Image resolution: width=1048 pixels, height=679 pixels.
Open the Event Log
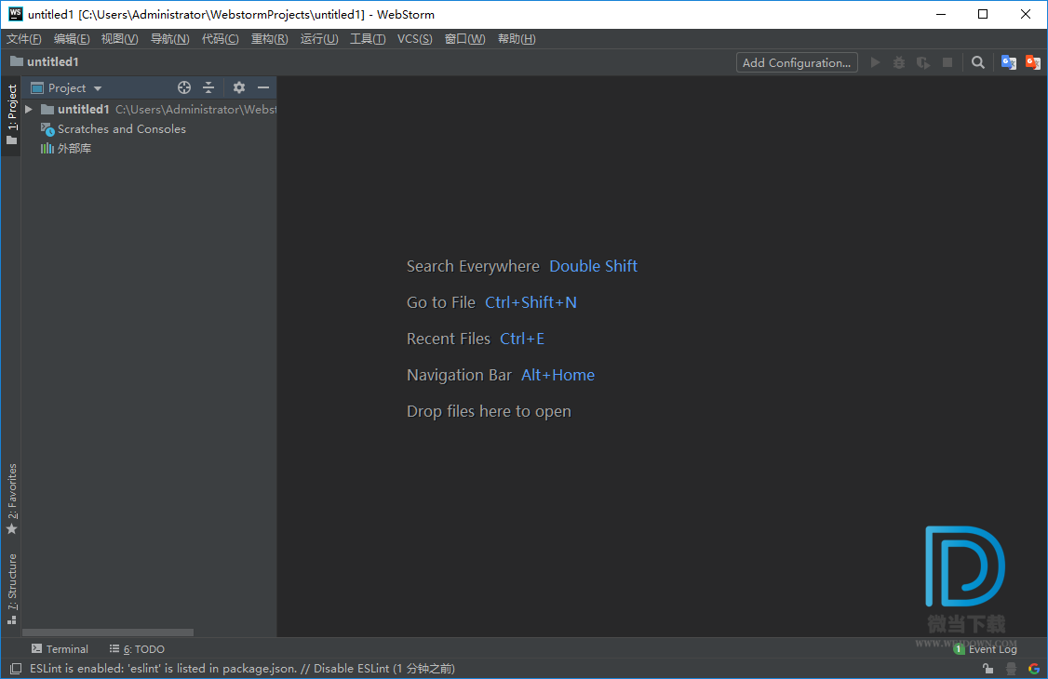point(985,649)
